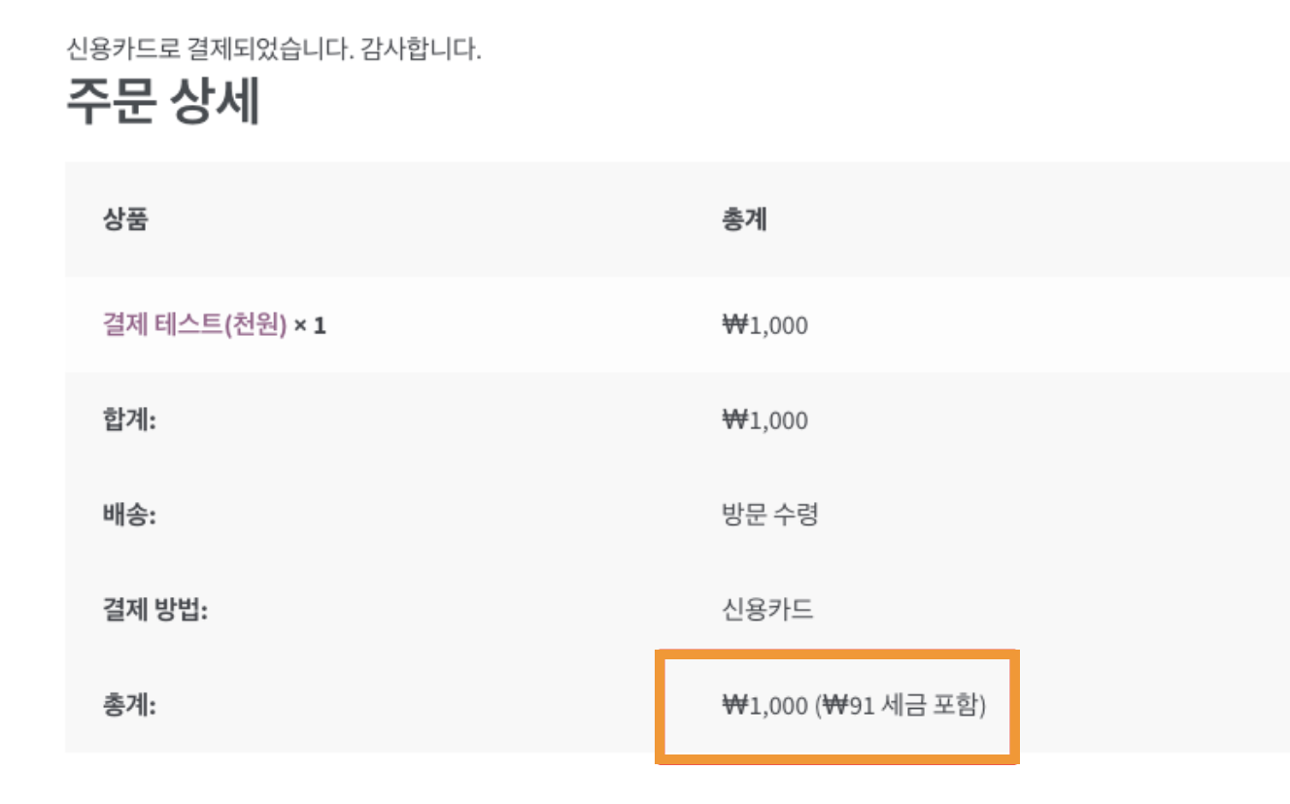The width and height of the screenshot is (1290, 804).
Task: Select the 신용카드 payment method value
Action: 767,610
